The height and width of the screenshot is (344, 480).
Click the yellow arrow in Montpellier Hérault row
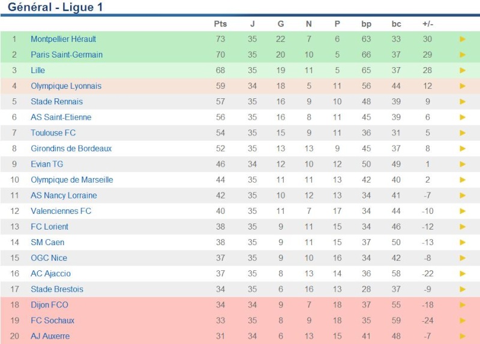pyautogui.click(x=463, y=39)
